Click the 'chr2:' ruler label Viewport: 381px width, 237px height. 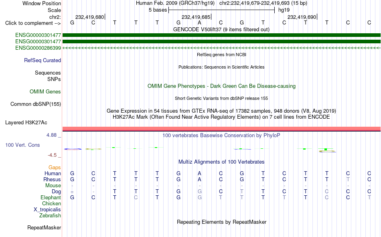[55, 17]
